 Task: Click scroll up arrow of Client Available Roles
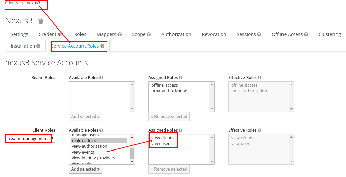132,137
